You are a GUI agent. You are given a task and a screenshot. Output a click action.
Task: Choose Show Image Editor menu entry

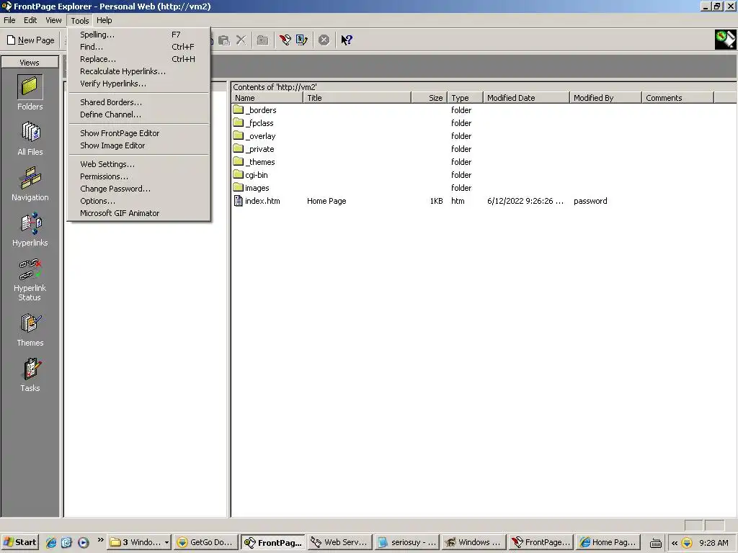click(x=138, y=145)
